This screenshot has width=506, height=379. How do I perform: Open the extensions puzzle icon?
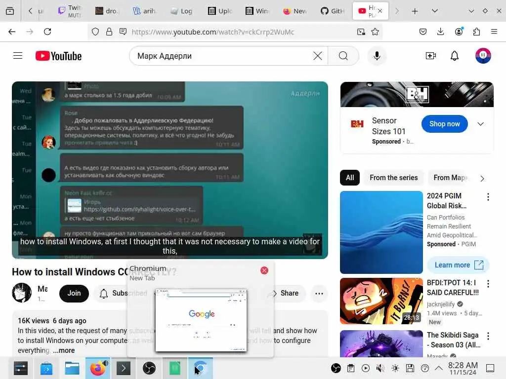tap(476, 32)
